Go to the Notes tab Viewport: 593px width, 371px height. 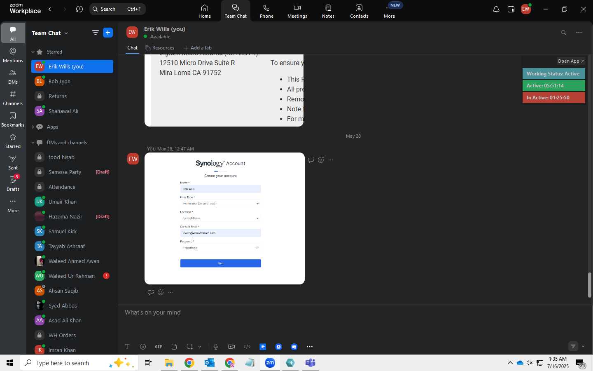coord(328,11)
